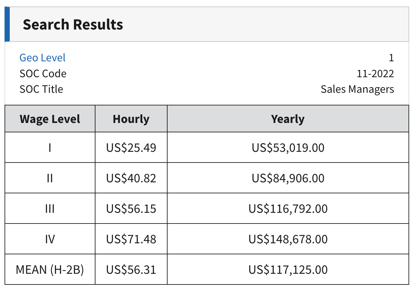Select the US$25.49 hourly wage cell
This screenshot has height=290, width=415.
point(131,147)
